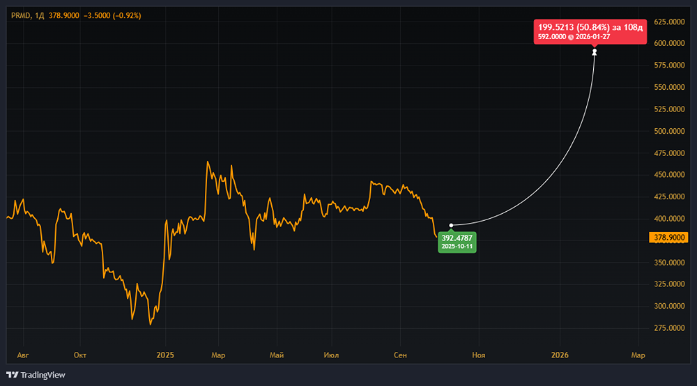
Task: Click the Окт label on time axis
Action: [80, 355]
